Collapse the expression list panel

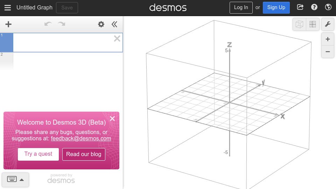(x=114, y=24)
